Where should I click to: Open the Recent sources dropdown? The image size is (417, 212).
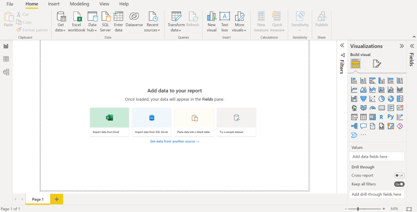tap(152, 22)
